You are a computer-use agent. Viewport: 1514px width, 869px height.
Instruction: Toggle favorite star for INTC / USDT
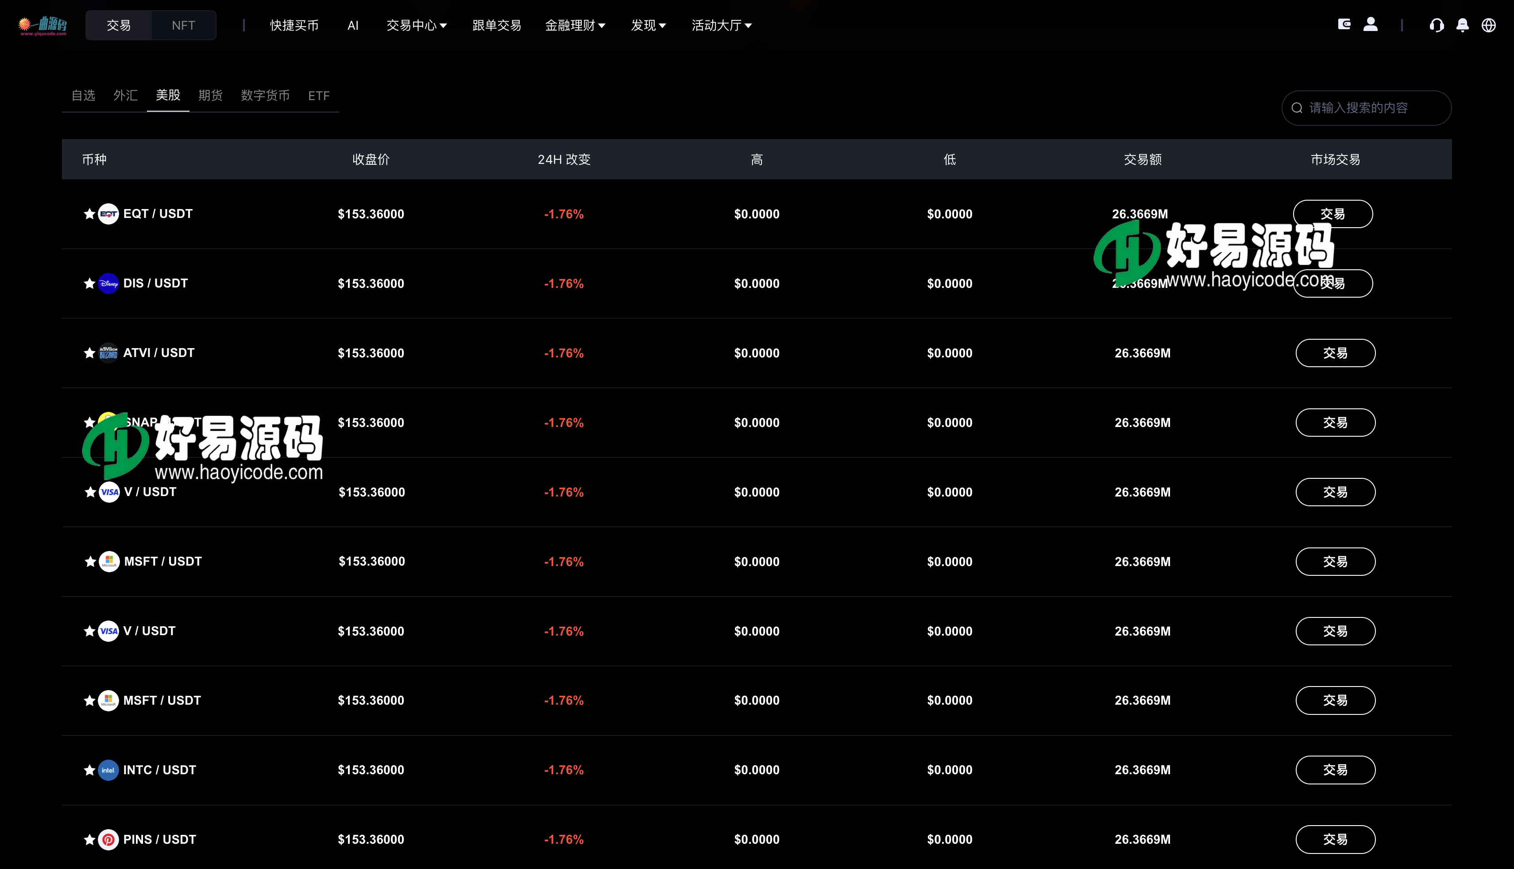(89, 770)
